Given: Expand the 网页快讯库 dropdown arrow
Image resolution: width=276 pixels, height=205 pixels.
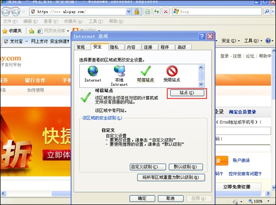Looking at the screenshot, I should (x=68, y=31).
